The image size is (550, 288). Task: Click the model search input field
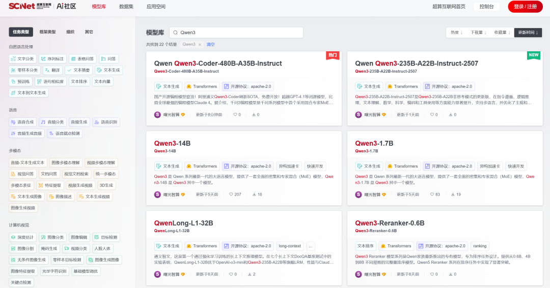tap(236, 33)
